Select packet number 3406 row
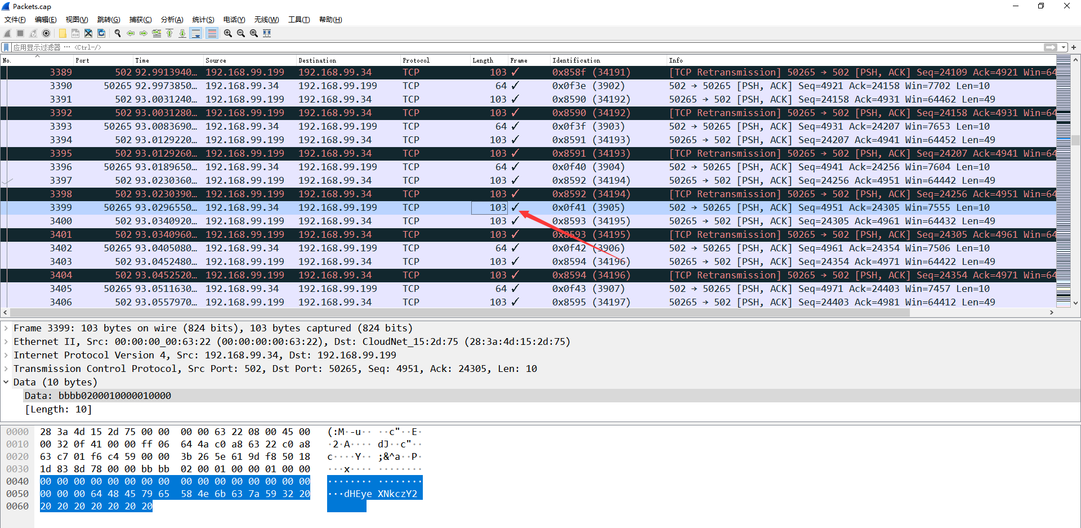 click(528, 302)
